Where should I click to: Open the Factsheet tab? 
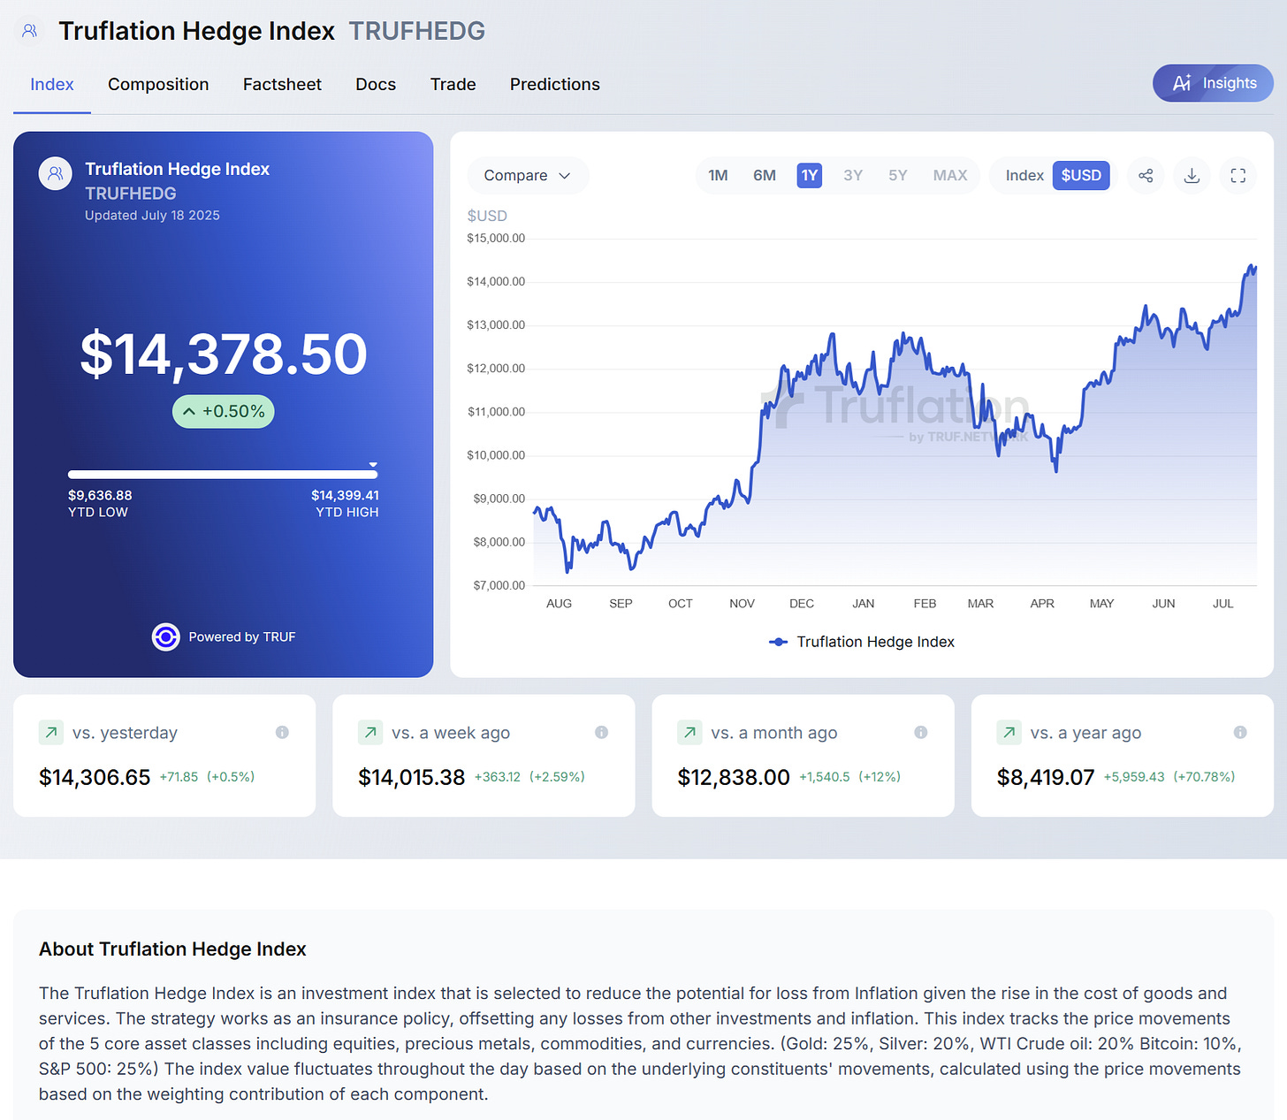pos(282,85)
